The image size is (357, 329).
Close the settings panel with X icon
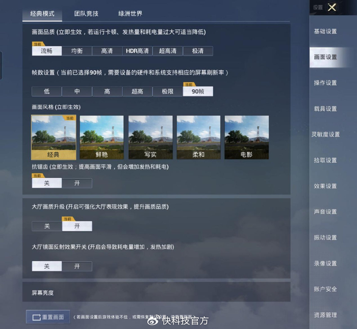(x=332, y=7)
